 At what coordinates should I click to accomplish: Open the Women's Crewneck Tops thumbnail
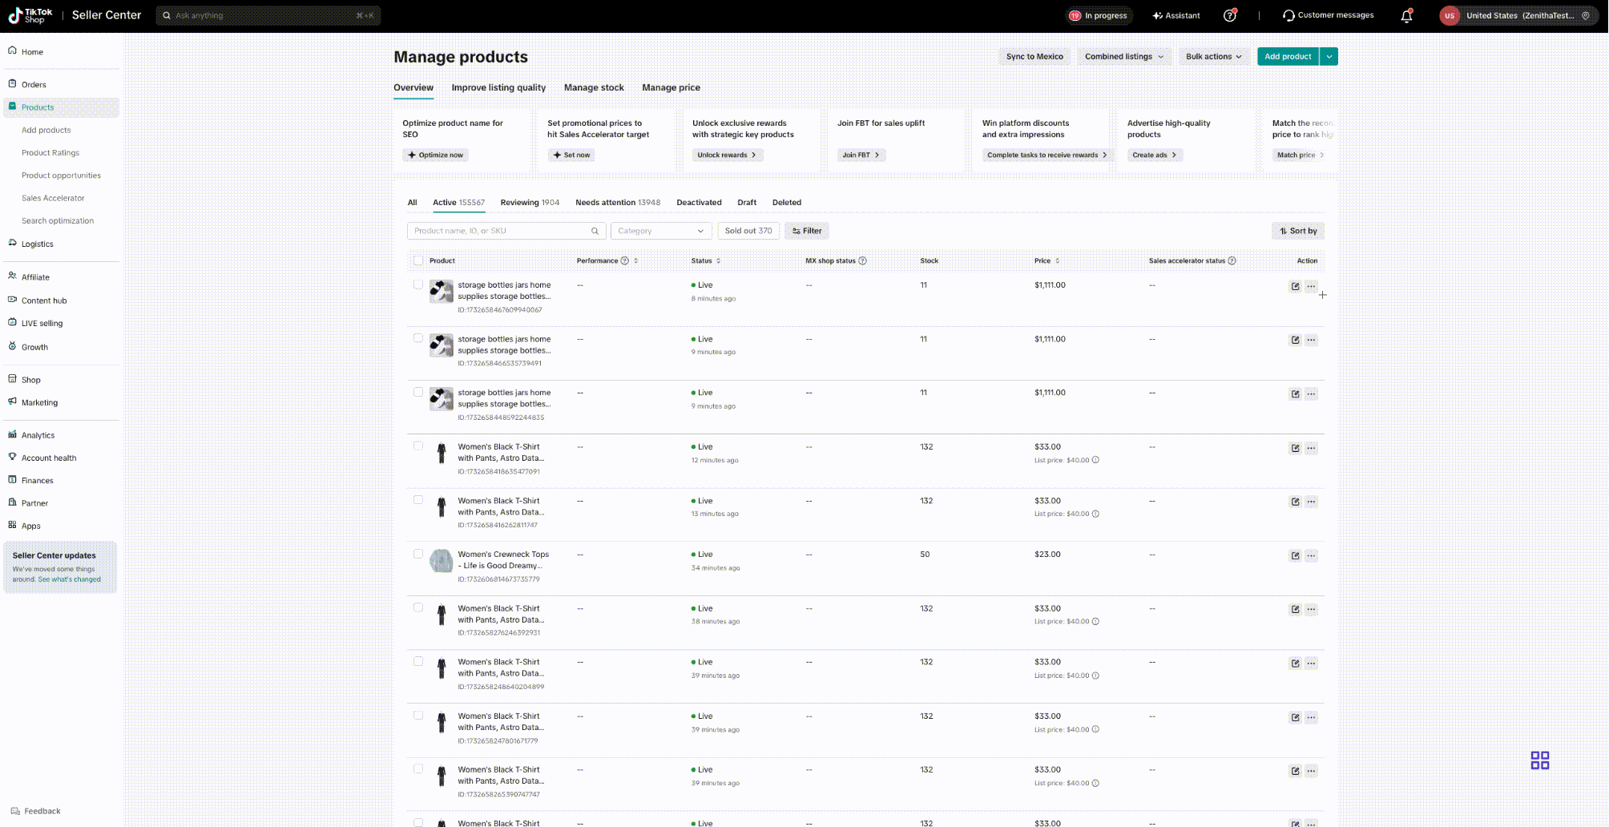[x=441, y=561]
